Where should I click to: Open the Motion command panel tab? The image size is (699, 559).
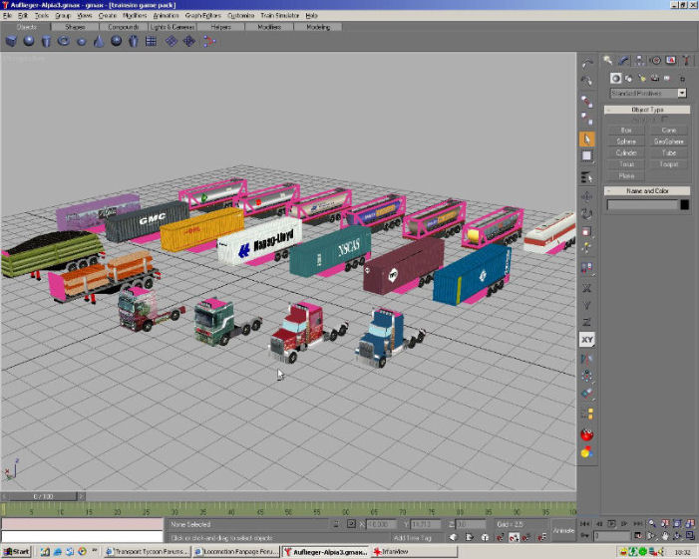(x=655, y=60)
